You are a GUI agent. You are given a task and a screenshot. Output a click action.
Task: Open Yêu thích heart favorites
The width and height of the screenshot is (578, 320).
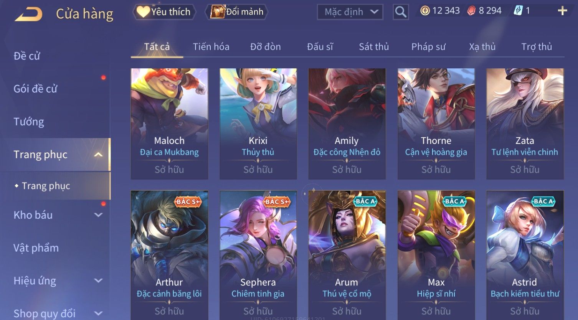164,12
